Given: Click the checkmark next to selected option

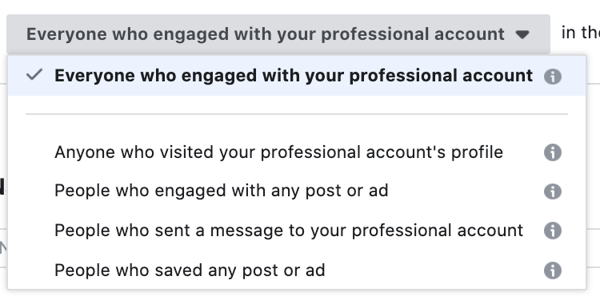Looking at the screenshot, I should click(34, 75).
